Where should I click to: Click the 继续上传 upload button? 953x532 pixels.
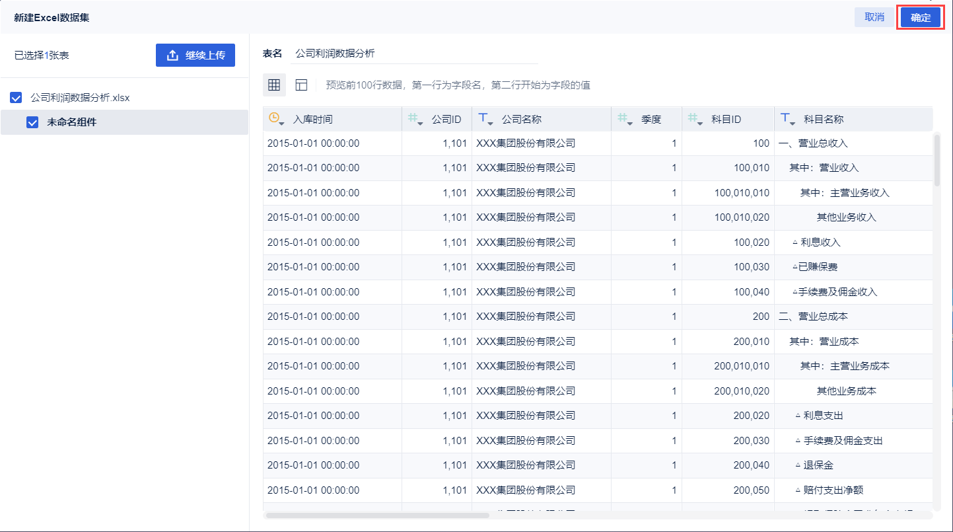[x=195, y=56]
